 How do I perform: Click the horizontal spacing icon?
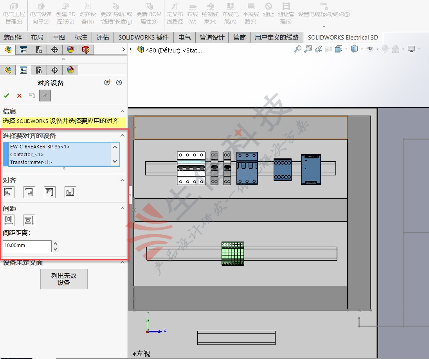click(x=9, y=220)
